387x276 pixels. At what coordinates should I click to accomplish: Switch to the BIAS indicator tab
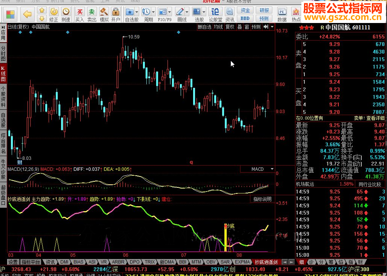pyautogui.click(x=78, y=262)
